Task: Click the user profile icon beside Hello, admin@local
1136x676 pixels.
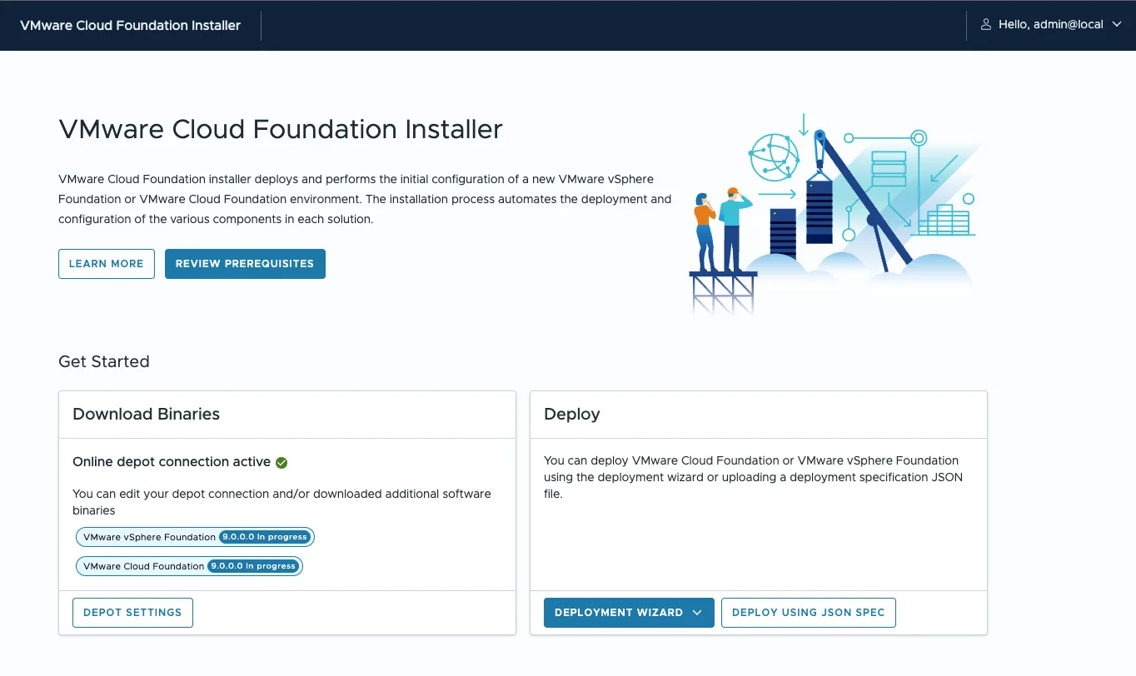Action: coord(986,25)
